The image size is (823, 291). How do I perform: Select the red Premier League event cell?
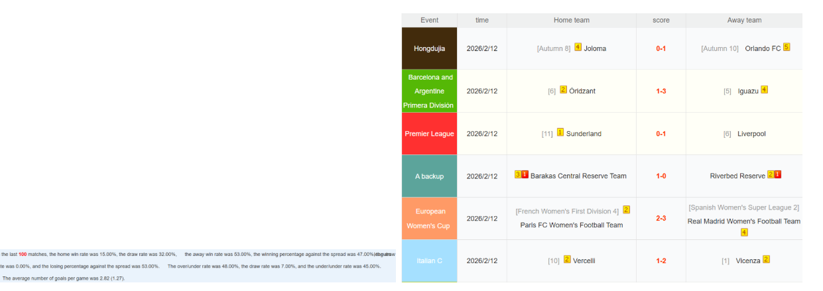(x=429, y=134)
